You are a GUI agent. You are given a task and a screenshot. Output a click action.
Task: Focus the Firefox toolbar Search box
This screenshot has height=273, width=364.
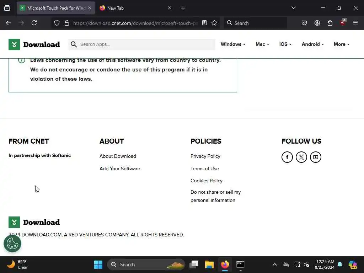[255, 23]
